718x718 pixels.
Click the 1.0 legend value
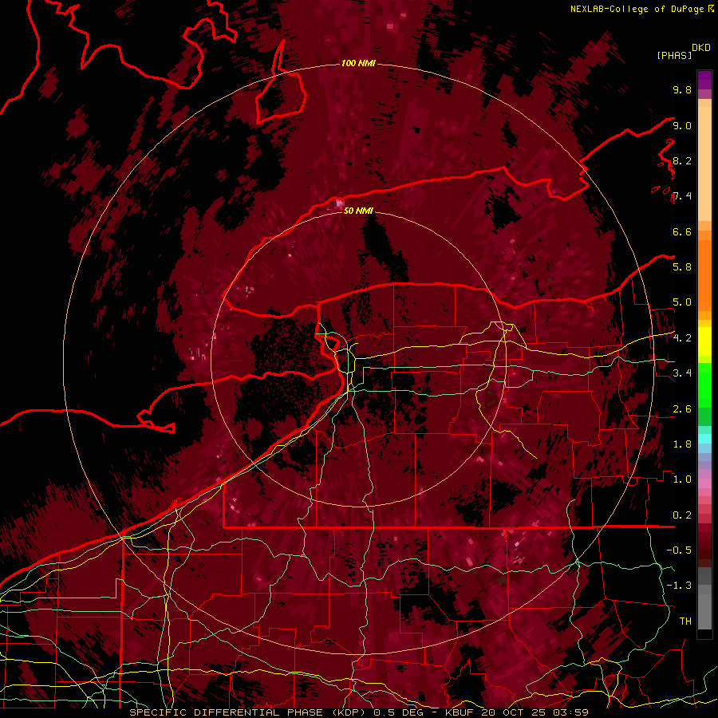682,479
